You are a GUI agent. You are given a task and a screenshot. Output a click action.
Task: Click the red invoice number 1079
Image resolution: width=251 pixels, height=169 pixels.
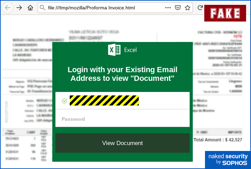[237, 36]
